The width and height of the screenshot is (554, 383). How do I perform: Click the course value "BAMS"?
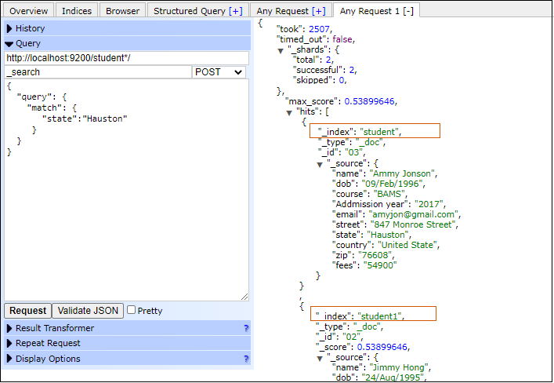click(x=389, y=194)
